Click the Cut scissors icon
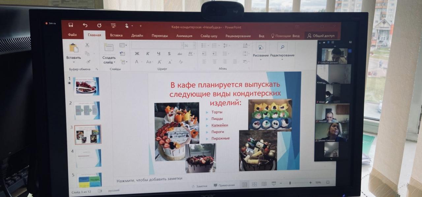Viewport: 422px width, 197px height. pos(87,45)
